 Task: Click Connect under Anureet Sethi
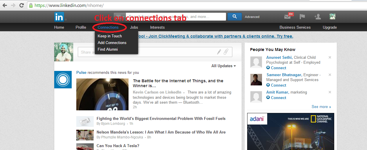tap(279, 68)
